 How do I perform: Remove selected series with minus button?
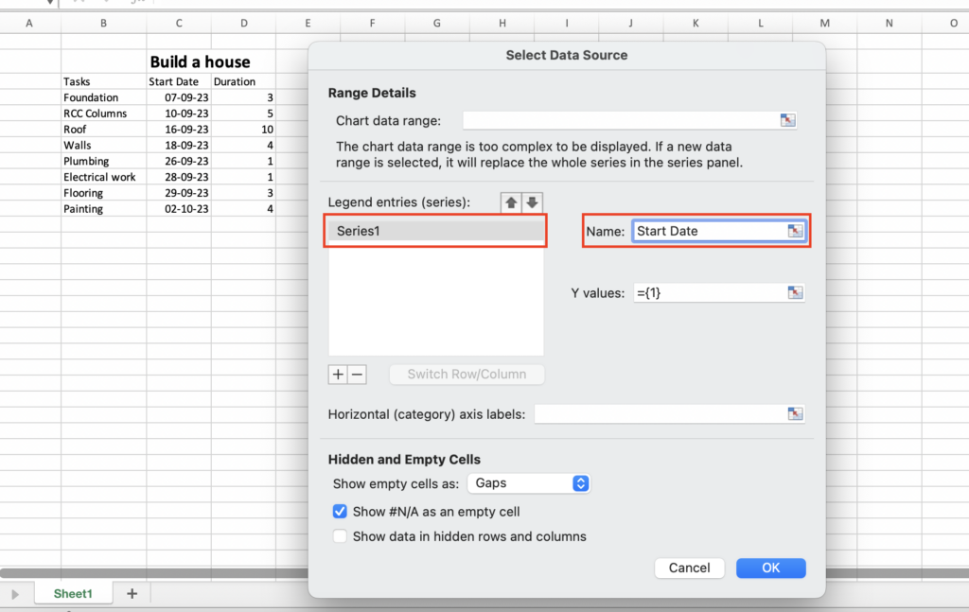(357, 375)
